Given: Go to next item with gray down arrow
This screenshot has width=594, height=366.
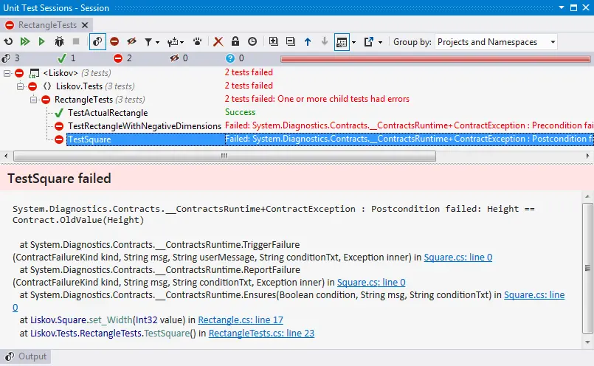Looking at the screenshot, I should 325,41.
